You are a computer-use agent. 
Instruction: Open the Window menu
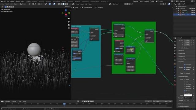[17, 1]
